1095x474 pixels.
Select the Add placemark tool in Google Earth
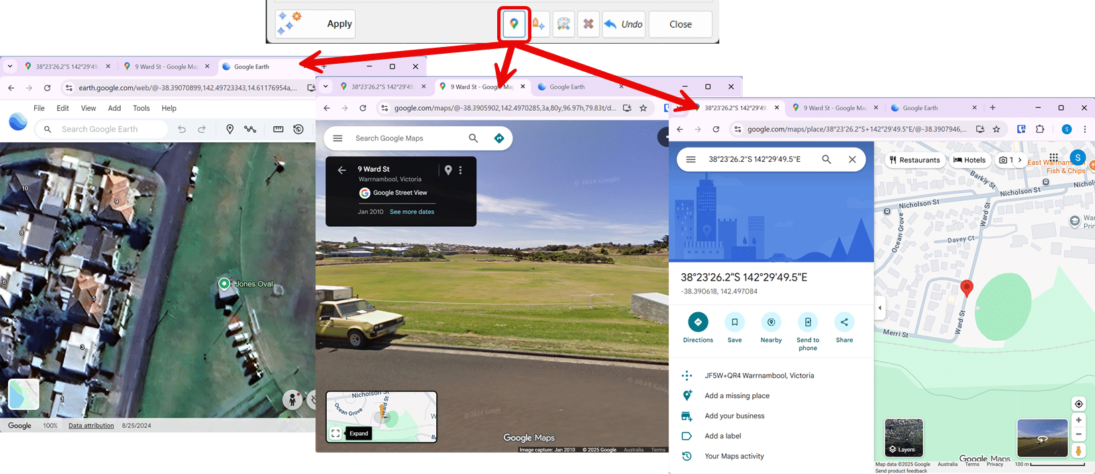point(229,129)
